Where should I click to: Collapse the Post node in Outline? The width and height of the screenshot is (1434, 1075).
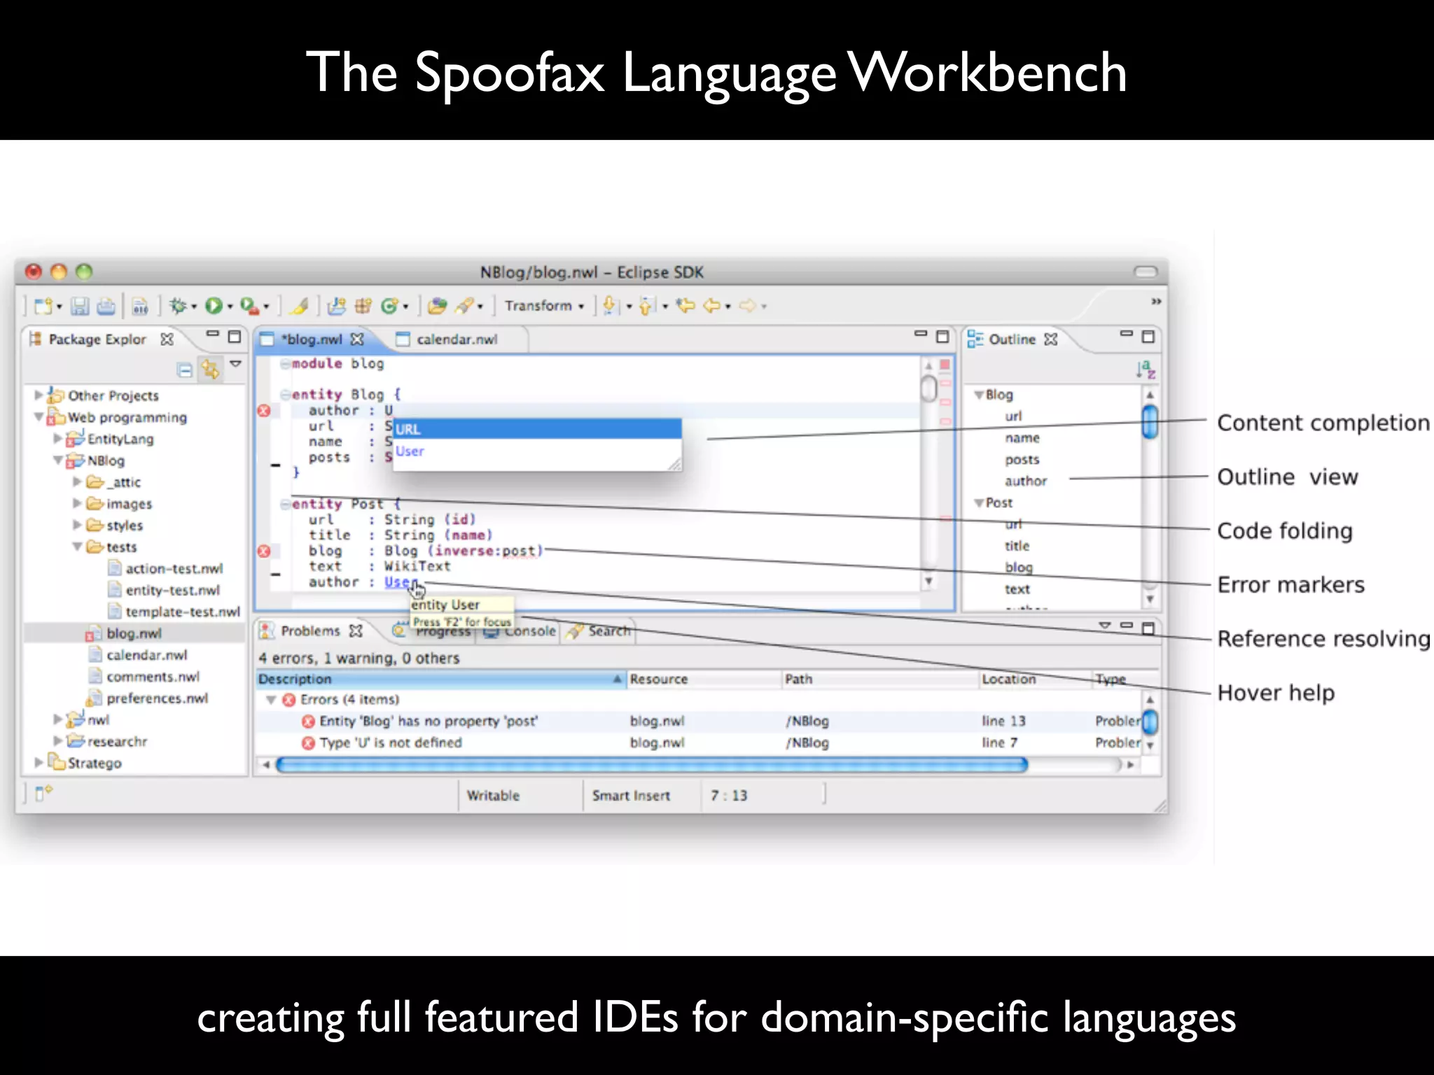pos(979,503)
